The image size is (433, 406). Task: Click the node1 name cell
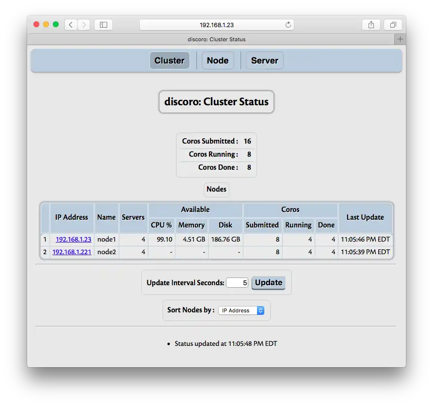(x=106, y=240)
